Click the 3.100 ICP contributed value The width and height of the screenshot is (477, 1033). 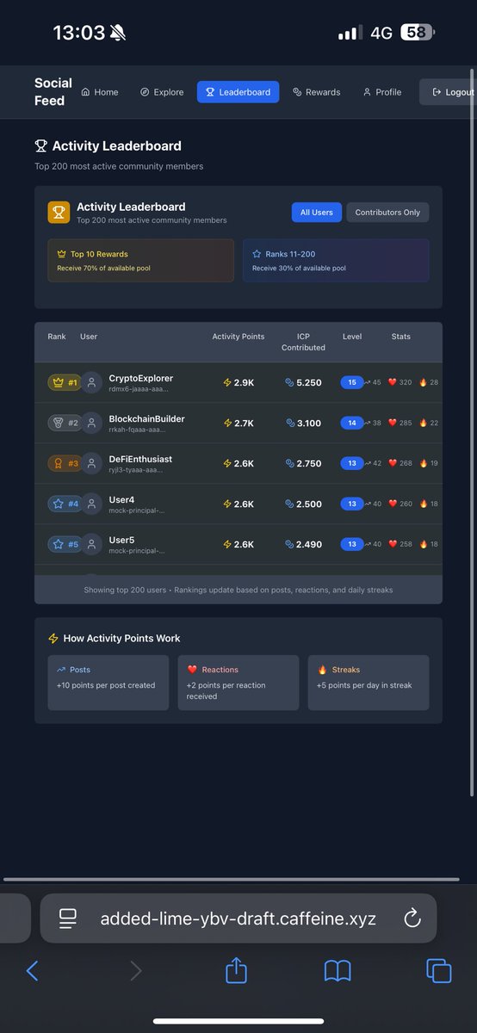coord(303,423)
